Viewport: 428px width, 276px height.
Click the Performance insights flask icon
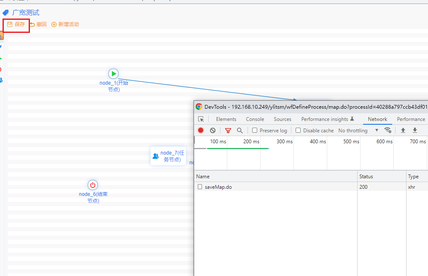[x=352, y=119]
